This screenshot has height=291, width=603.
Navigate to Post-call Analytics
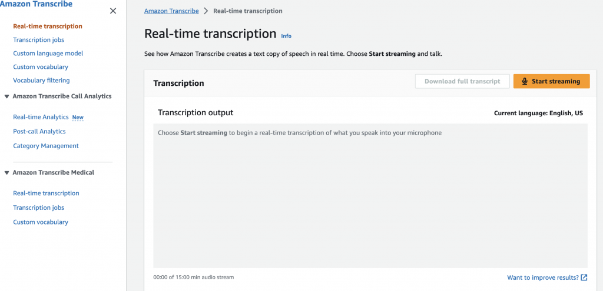coord(39,132)
